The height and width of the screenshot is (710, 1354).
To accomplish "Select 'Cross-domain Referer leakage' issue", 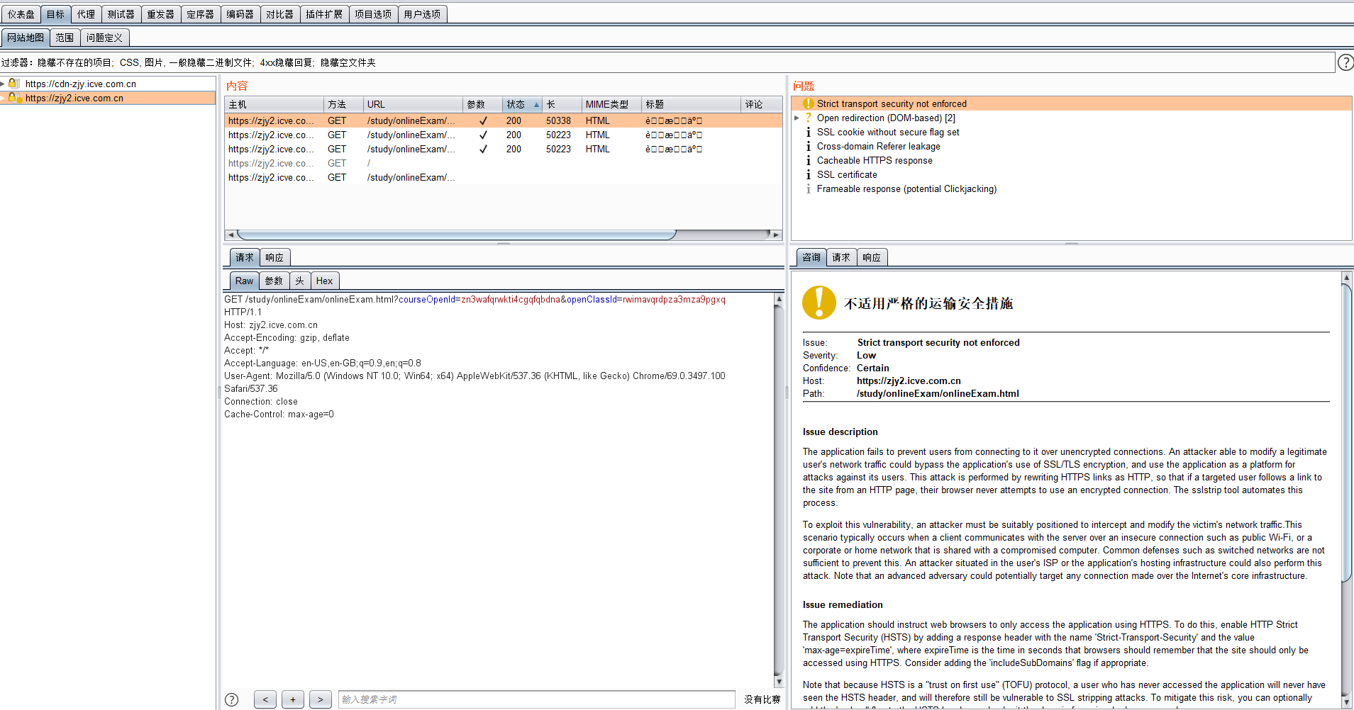I will [878, 146].
